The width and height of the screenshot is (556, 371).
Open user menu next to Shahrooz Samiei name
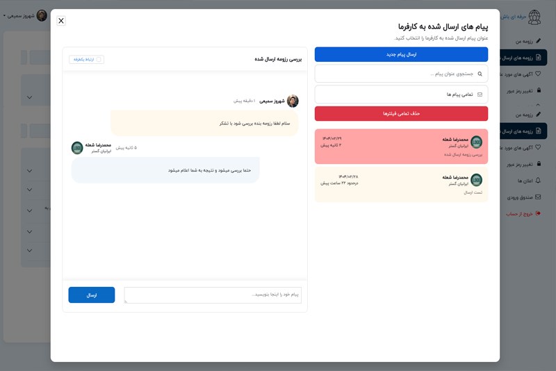[x=4, y=16]
